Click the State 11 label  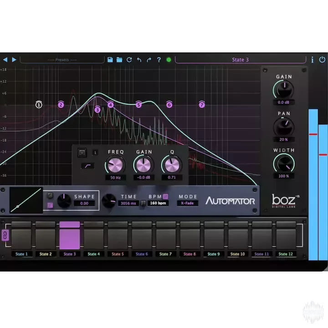click(x=261, y=254)
